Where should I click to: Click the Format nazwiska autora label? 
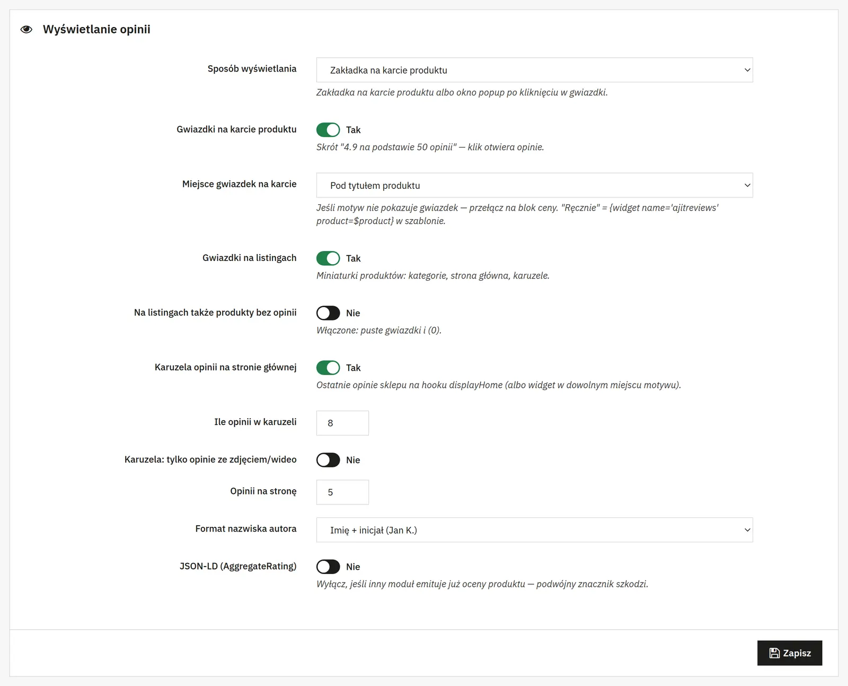pyautogui.click(x=246, y=528)
